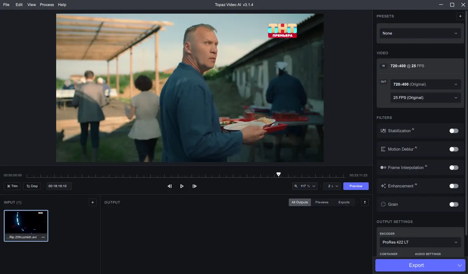Image resolution: width=468 pixels, height=274 pixels.
Task: Open the ProRes 422 LT encoder dropdown
Action: pyautogui.click(x=420, y=242)
